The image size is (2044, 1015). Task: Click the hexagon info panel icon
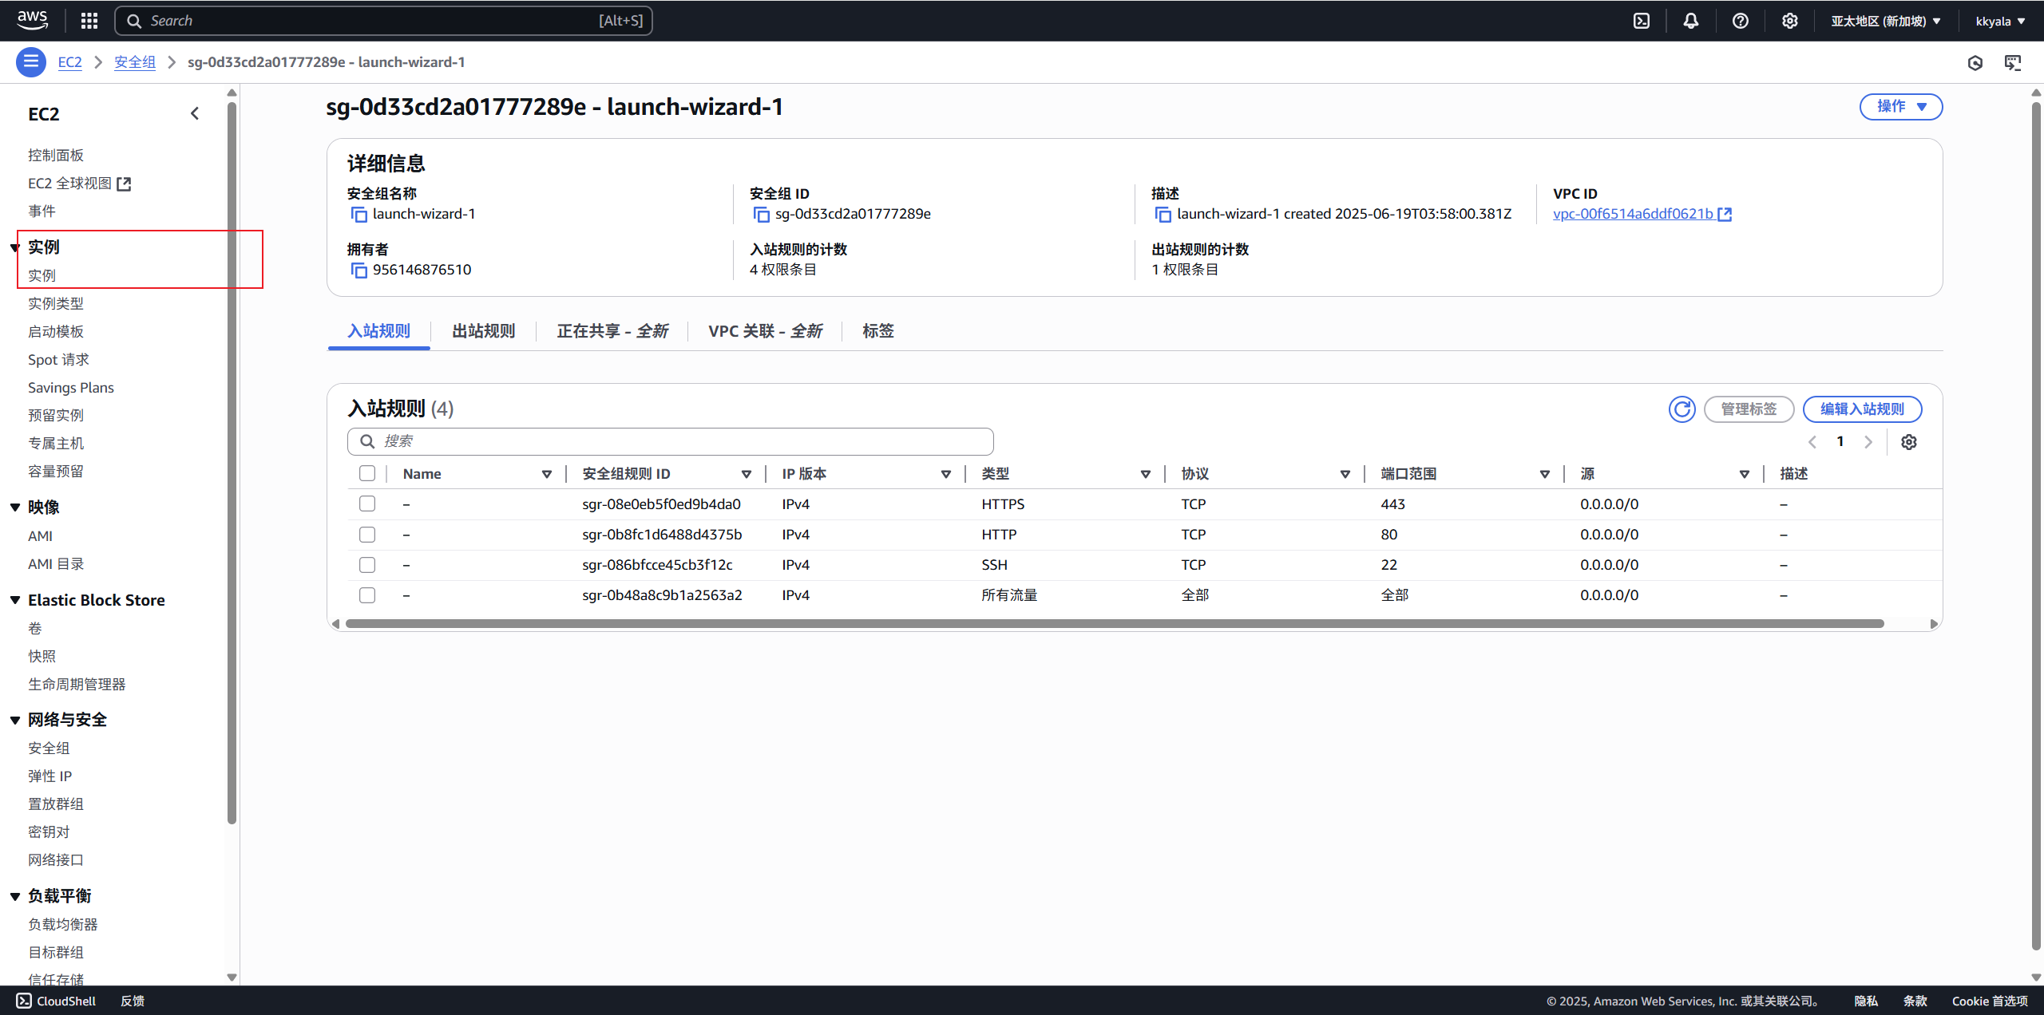pos(1975,62)
